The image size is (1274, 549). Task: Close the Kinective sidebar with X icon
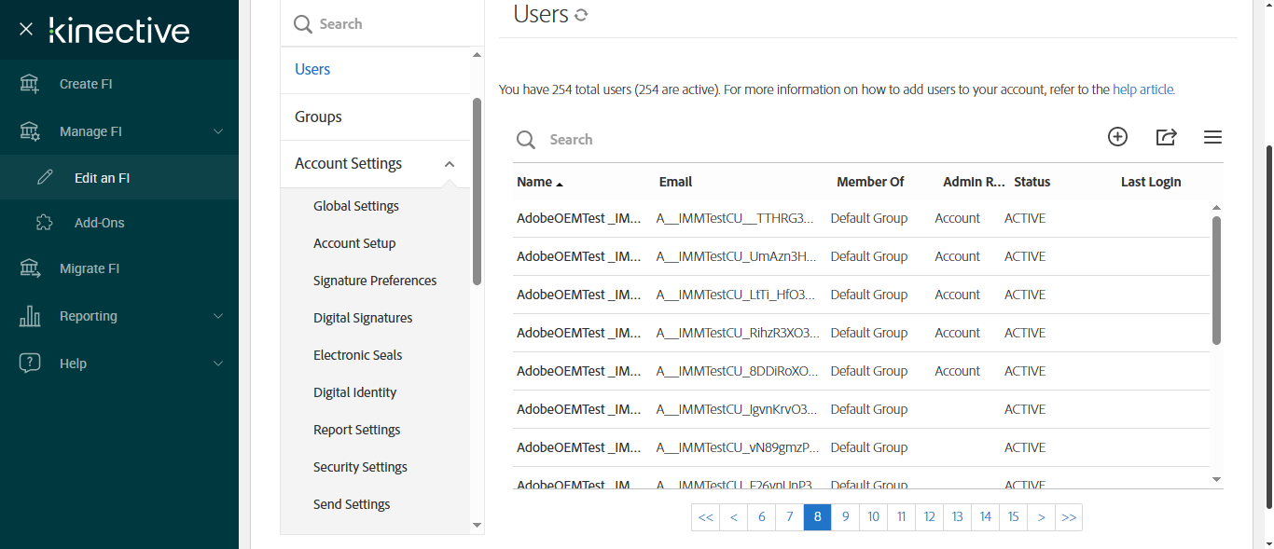click(26, 30)
